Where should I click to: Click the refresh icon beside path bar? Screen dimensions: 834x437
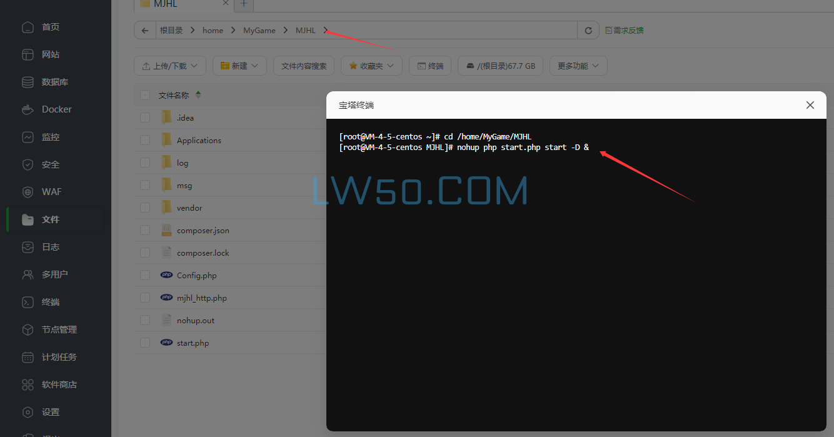(588, 31)
